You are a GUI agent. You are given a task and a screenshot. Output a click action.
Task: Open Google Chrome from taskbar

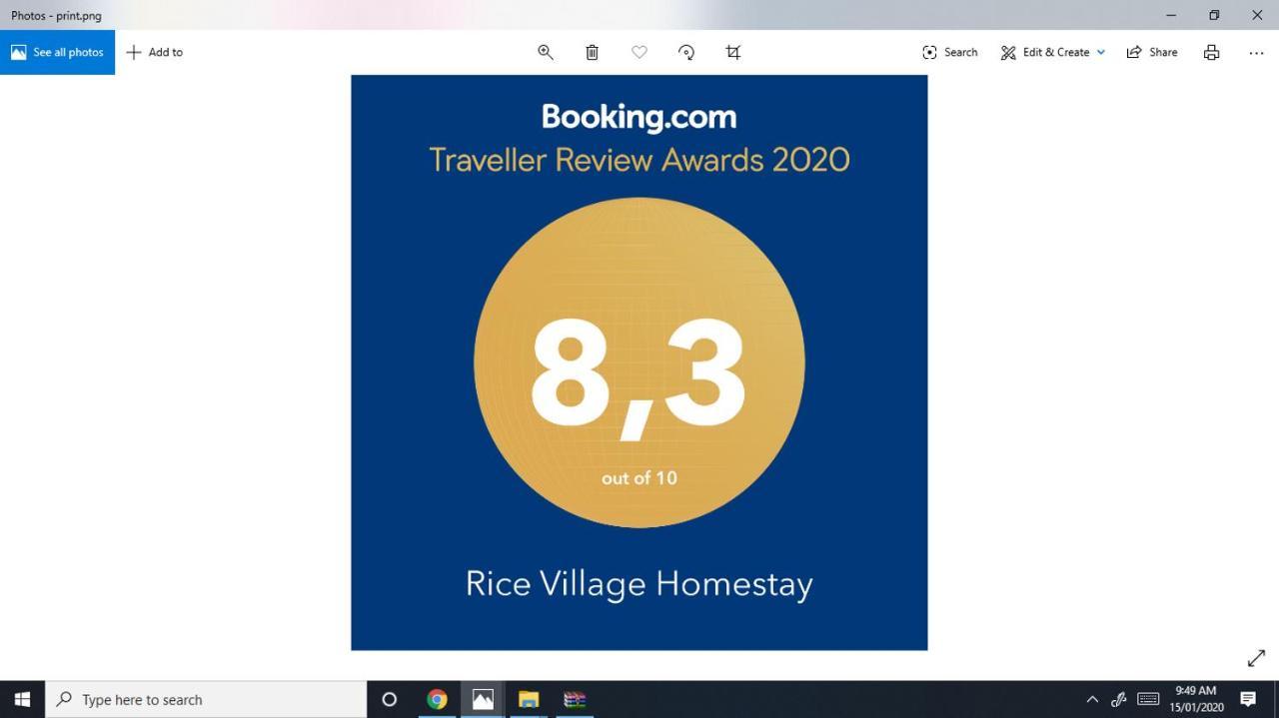click(437, 699)
